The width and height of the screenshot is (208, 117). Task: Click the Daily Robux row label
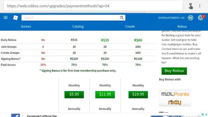coord(9,40)
